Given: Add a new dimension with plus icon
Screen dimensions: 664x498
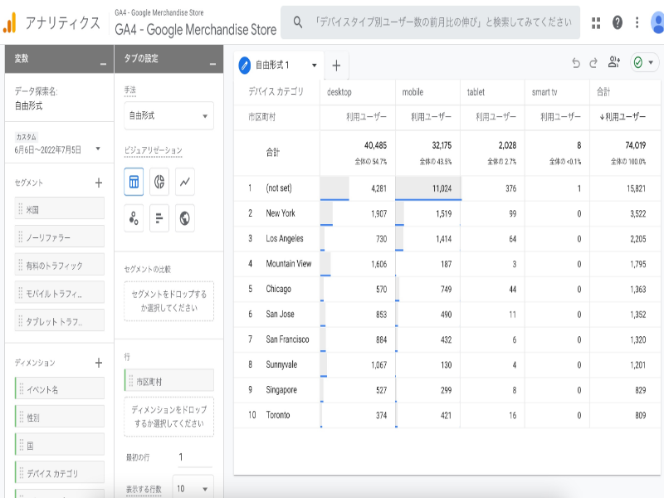Looking at the screenshot, I should point(99,363).
